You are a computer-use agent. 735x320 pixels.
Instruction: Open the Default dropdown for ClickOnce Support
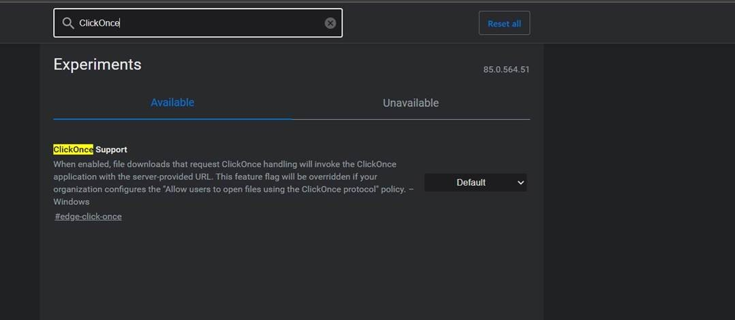tap(475, 182)
